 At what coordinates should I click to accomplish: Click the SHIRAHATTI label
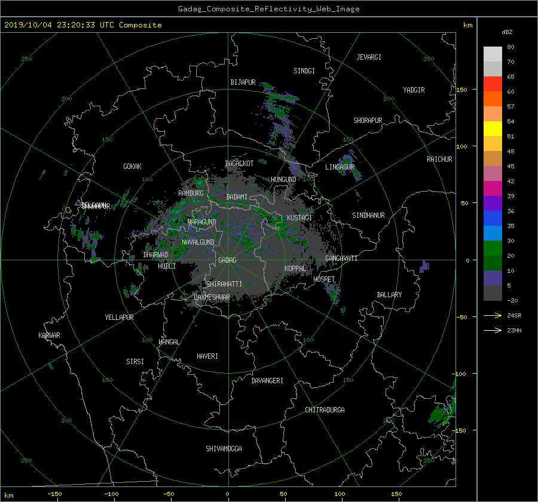click(224, 284)
